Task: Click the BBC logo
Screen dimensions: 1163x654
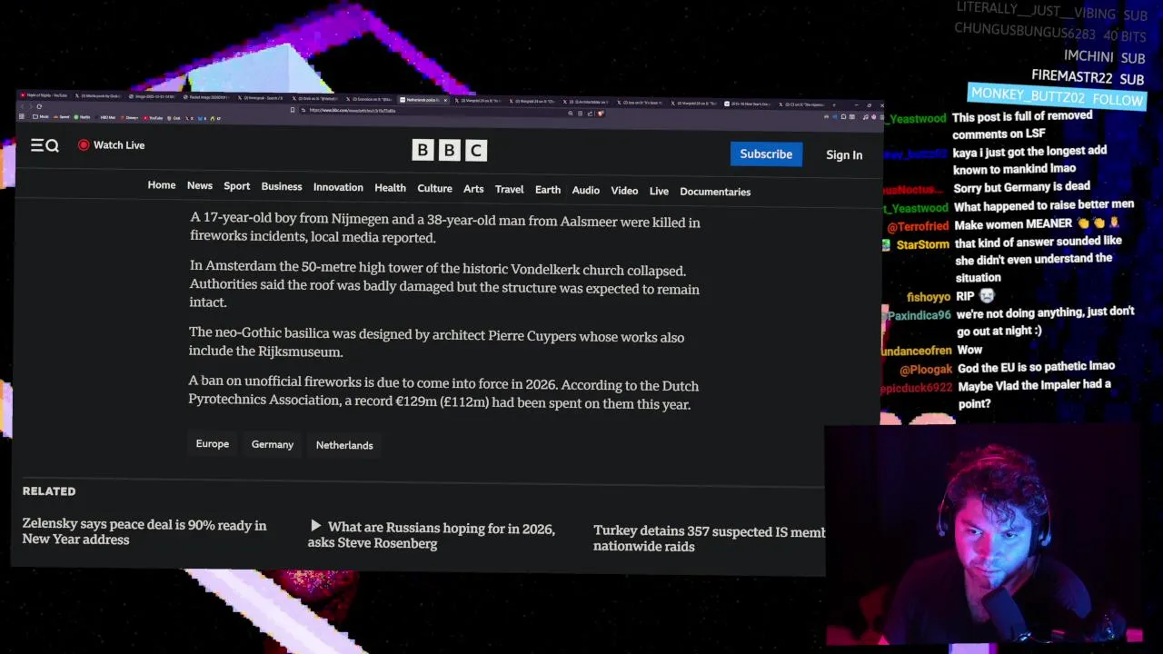Action: 449,150
